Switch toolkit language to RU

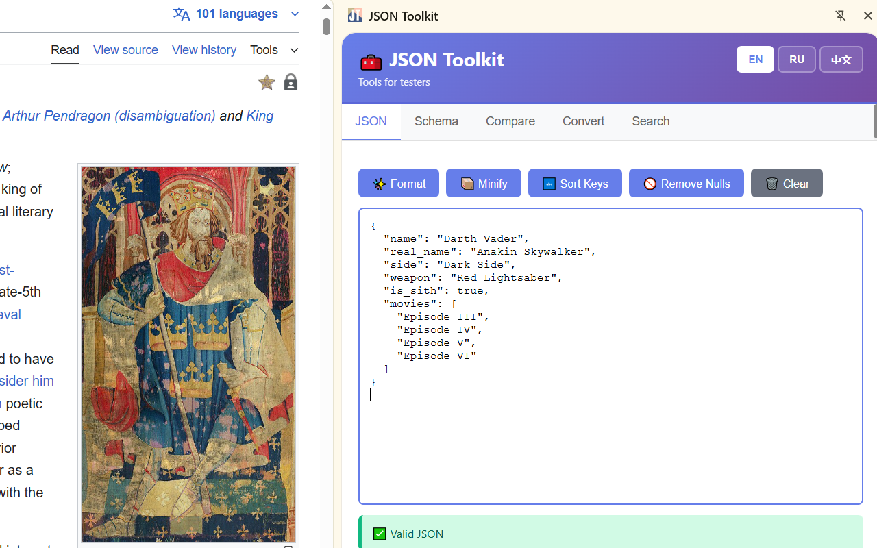tap(797, 60)
